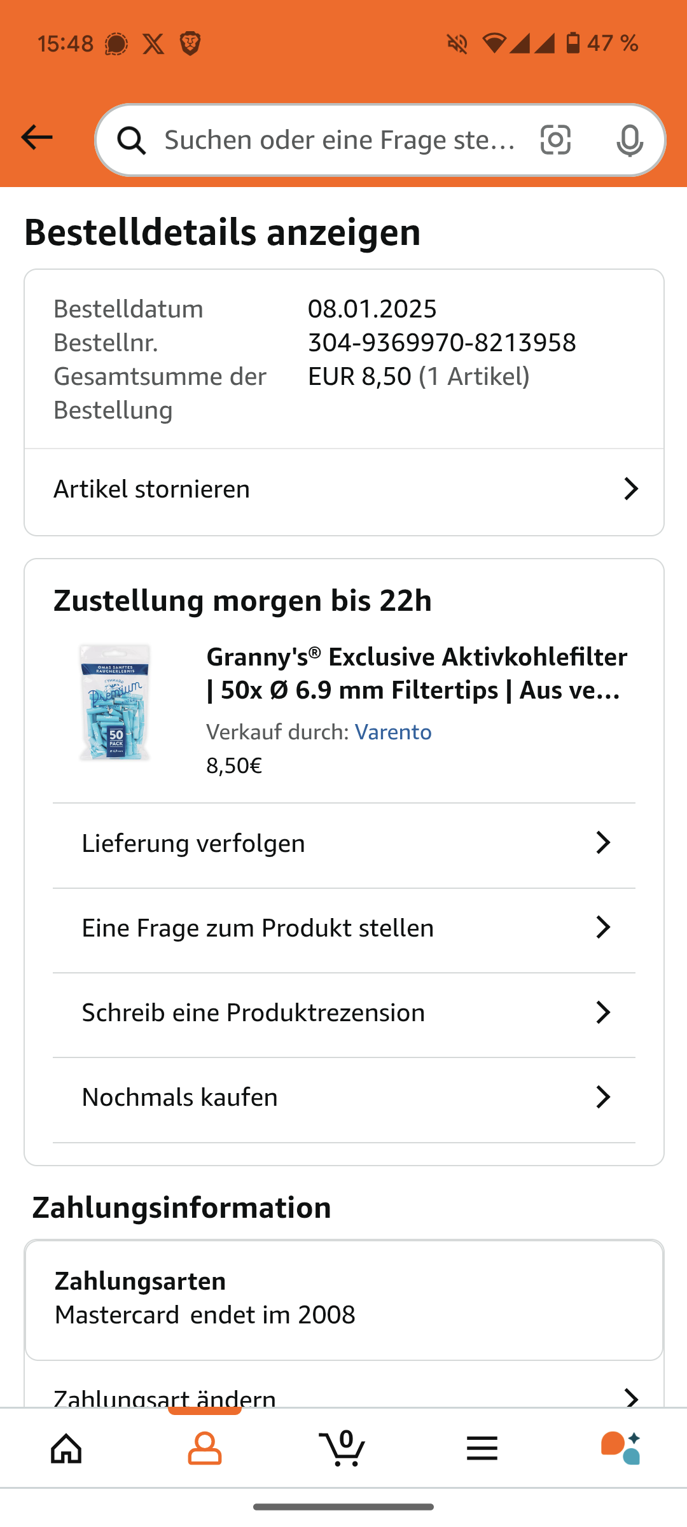Open the hamburger menu tab
Image resolution: width=687 pixels, height=1527 pixels.
tap(482, 1449)
